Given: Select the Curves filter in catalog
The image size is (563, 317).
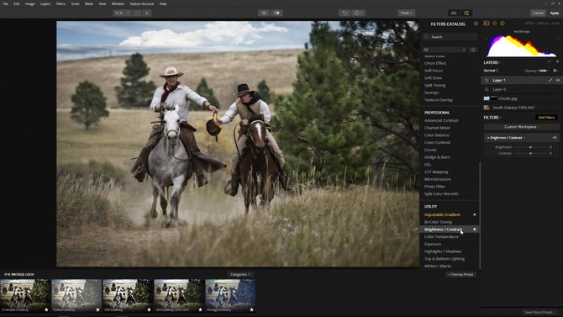Looking at the screenshot, I should (430, 150).
